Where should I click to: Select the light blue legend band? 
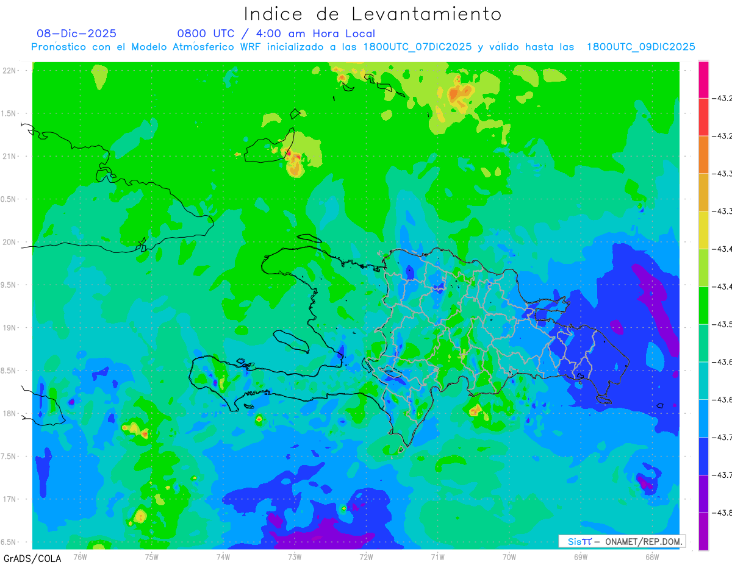tap(703, 418)
